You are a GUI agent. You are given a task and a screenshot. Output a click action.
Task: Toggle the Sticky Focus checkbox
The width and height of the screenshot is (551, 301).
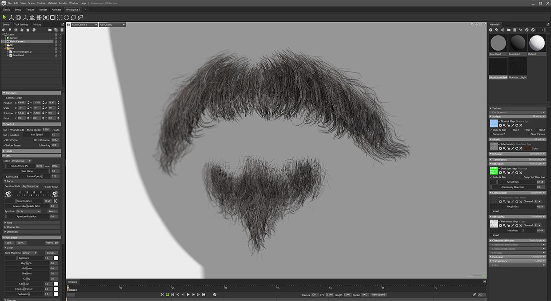(x=43, y=186)
